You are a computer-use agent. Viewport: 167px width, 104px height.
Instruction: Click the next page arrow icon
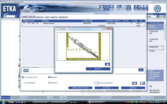146,6
